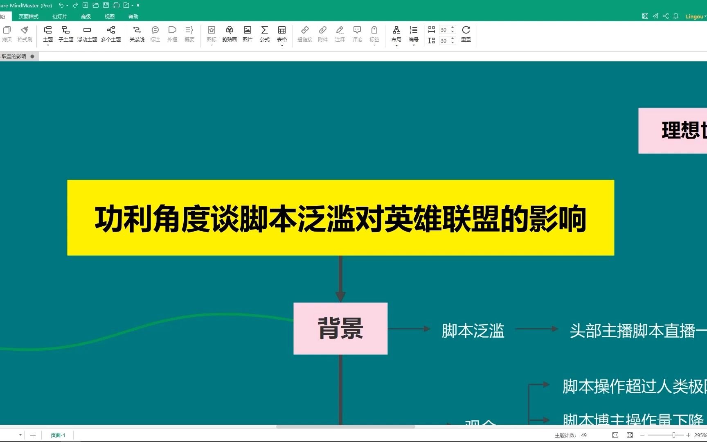Add 多个主题 multiple topics
The width and height of the screenshot is (707, 442).
[x=111, y=34]
